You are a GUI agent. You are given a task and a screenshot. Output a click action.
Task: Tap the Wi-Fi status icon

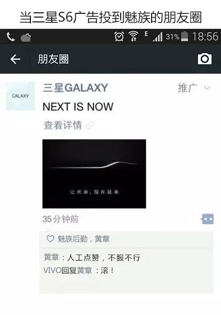[133, 36]
